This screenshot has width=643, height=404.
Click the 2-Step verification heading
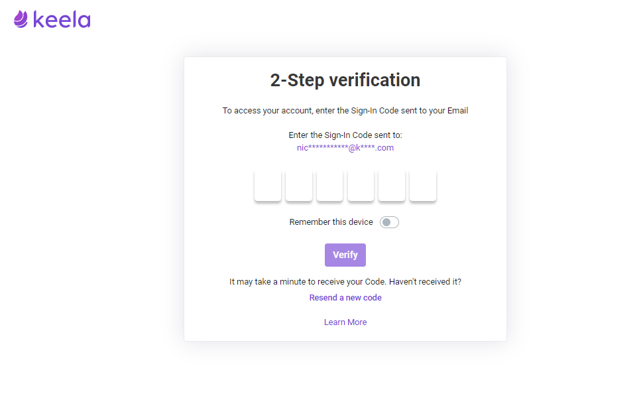point(345,80)
